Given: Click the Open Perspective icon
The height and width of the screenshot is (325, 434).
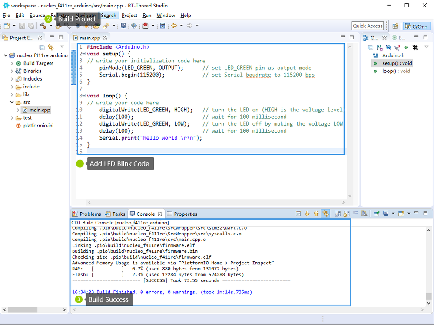Looking at the screenshot, I should (395, 26).
